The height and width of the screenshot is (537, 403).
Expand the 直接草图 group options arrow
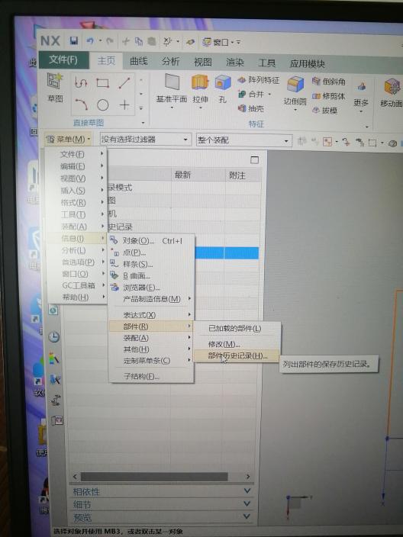(x=143, y=123)
